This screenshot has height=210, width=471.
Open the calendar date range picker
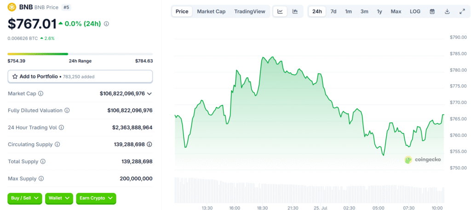pyautogui.click(x=432, y=12)
